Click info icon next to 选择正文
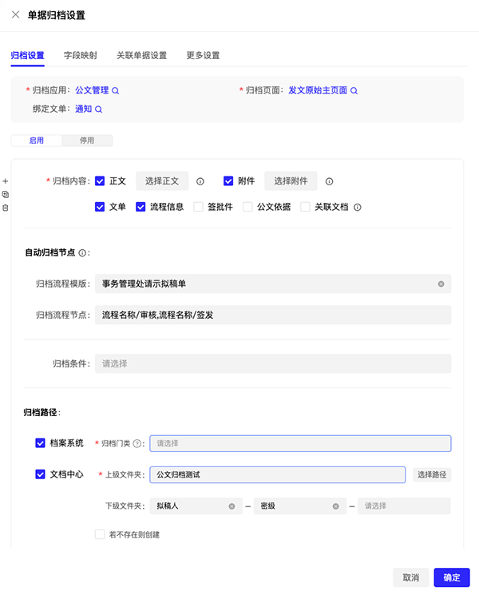Viewport: 479px width, 595px height. pos(200,181)
